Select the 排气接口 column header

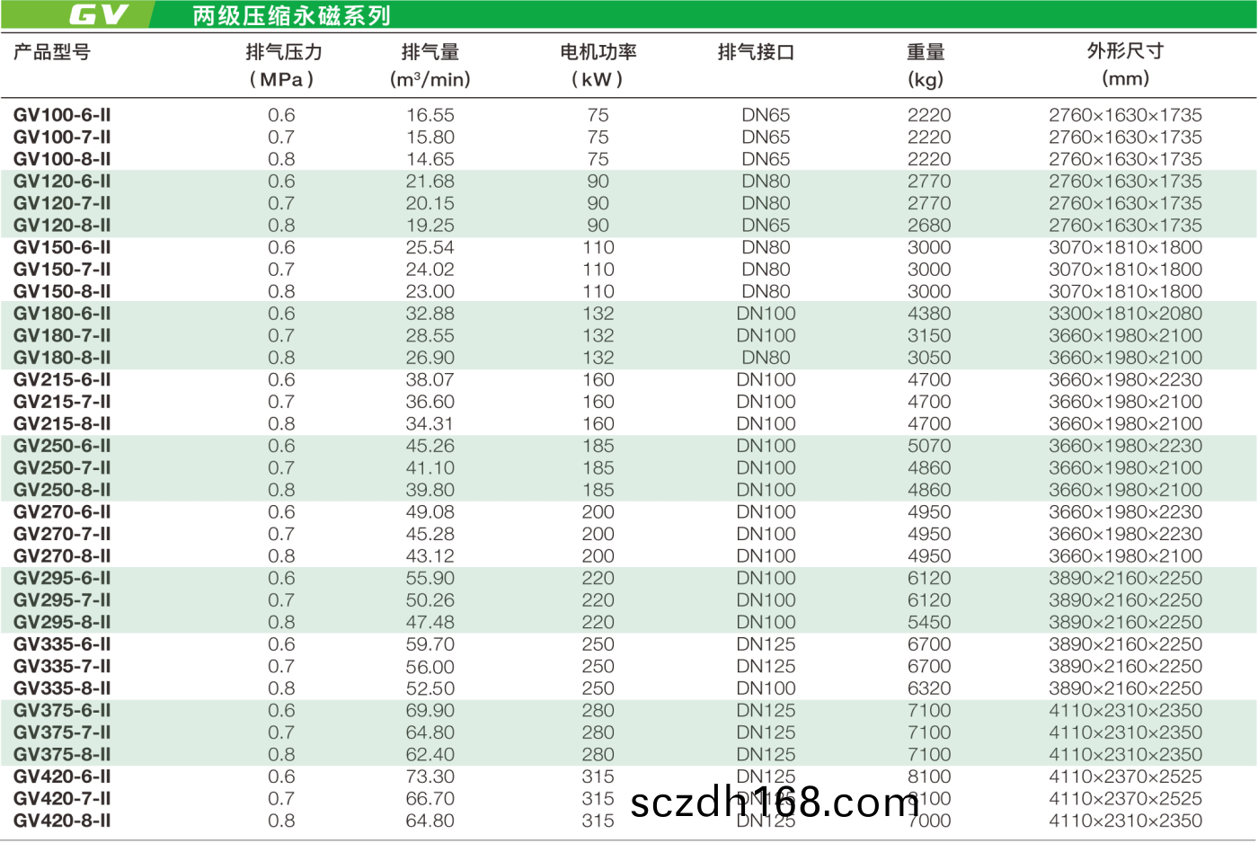click(x=756, y=52)
